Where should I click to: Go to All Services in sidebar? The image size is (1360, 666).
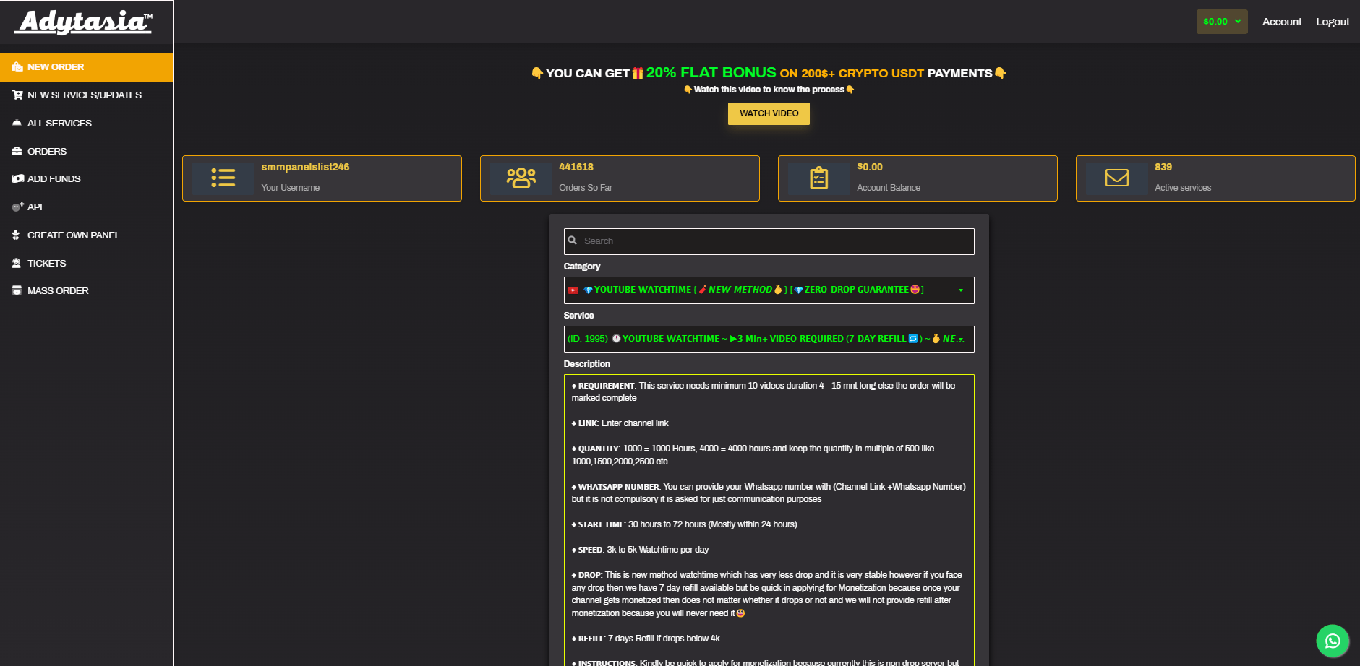(59, 124)
